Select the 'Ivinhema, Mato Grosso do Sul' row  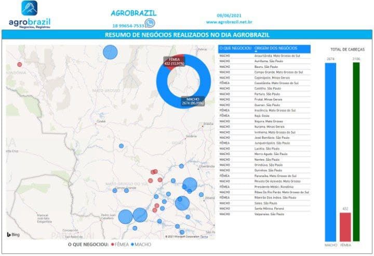(x=264, y=132)
